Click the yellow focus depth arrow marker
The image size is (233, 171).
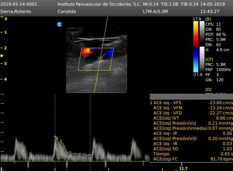point(2,56)
